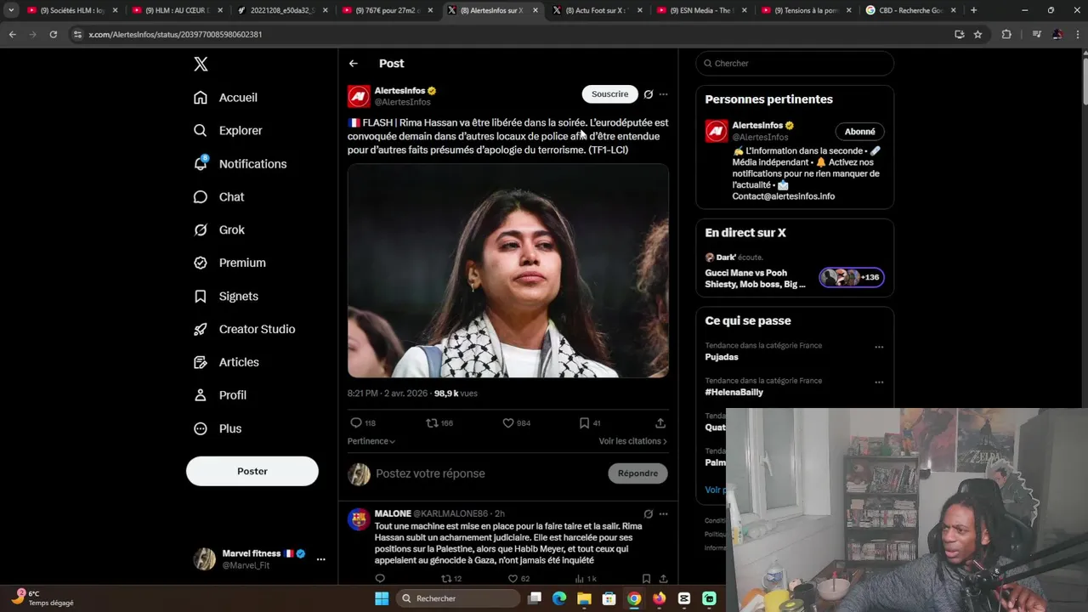Click Voir les citations link
Screen dimensions: 1088x612
[633, 441]
